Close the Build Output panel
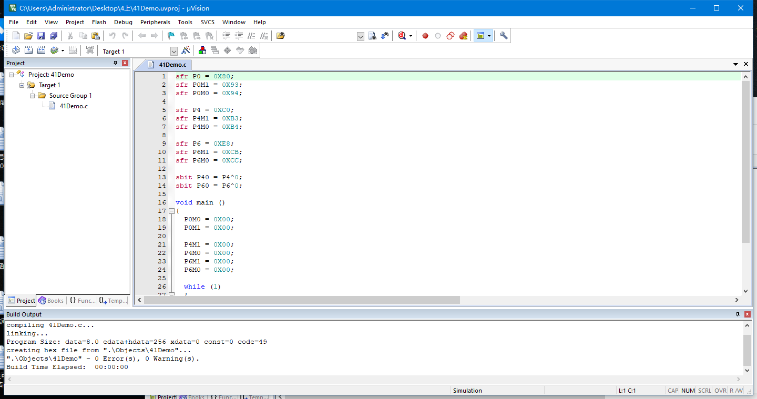The height and width of the screenshot is (399, 757). click(x=747, y=314)
